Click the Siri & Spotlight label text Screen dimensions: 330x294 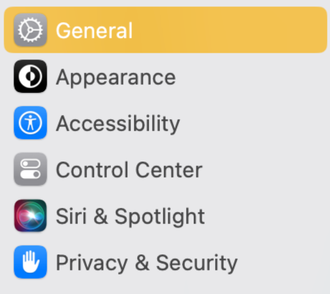(x=130, y=217)
